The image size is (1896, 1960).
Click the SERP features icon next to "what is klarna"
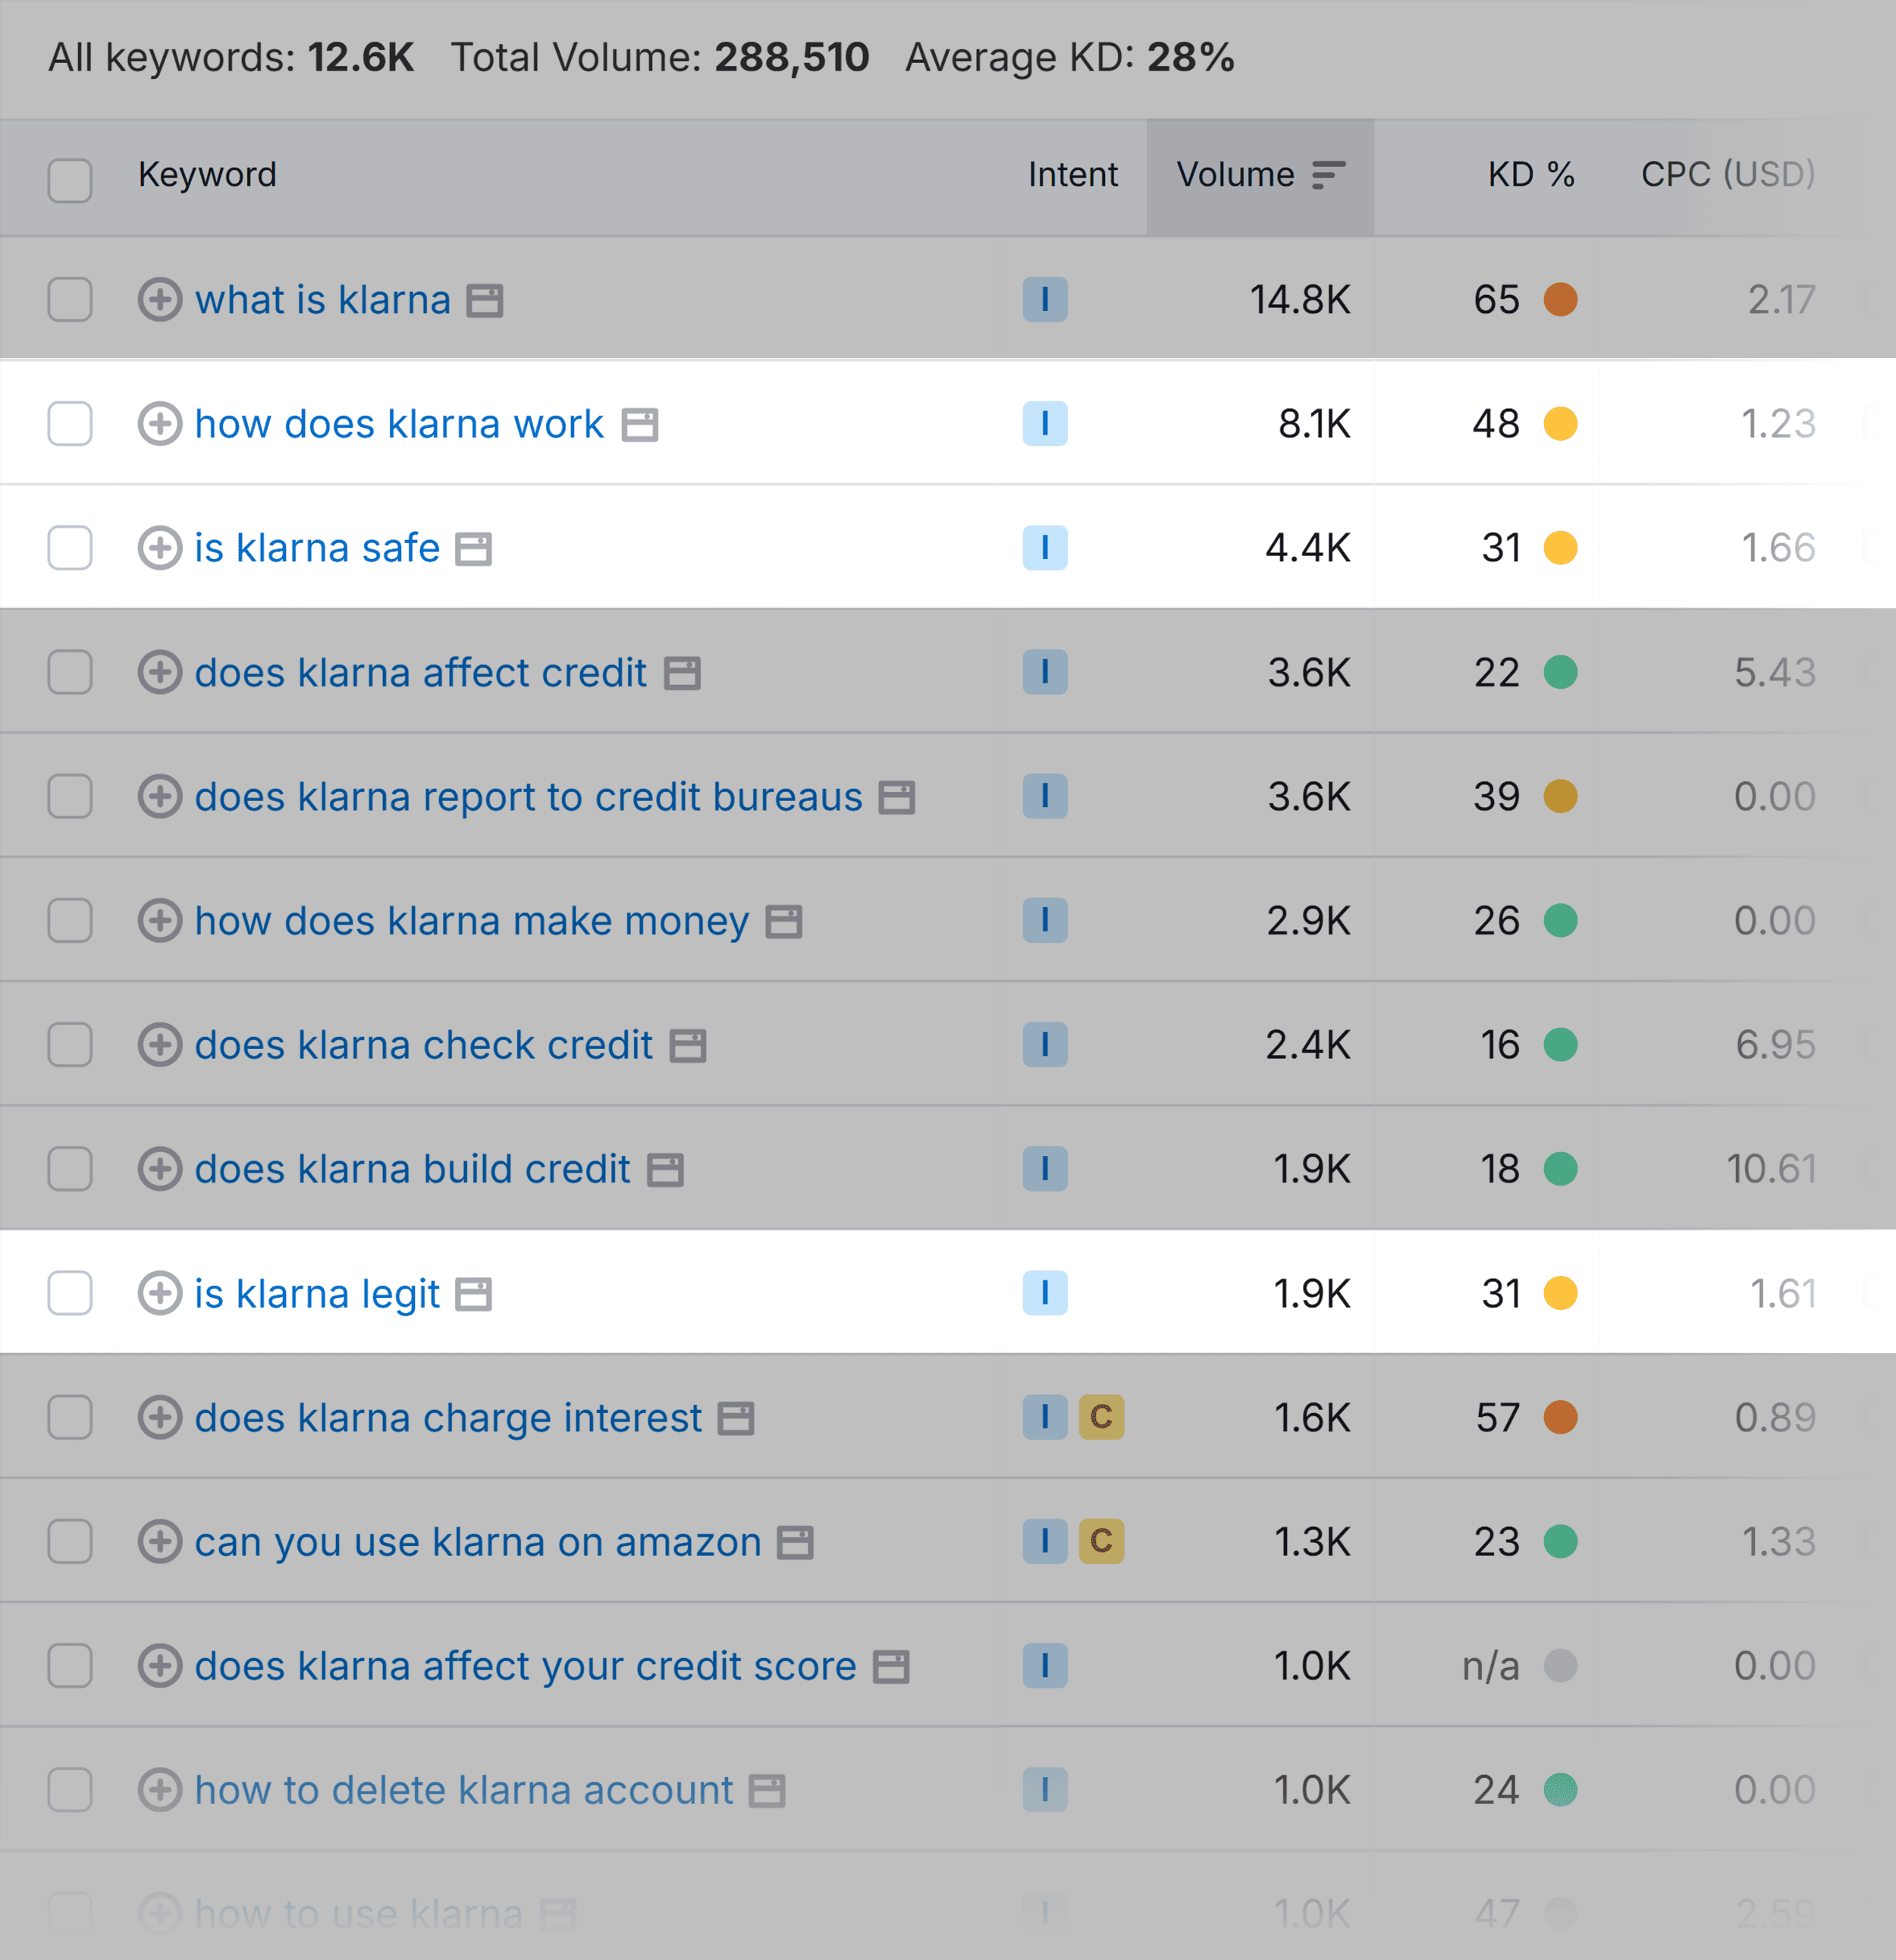483,299
